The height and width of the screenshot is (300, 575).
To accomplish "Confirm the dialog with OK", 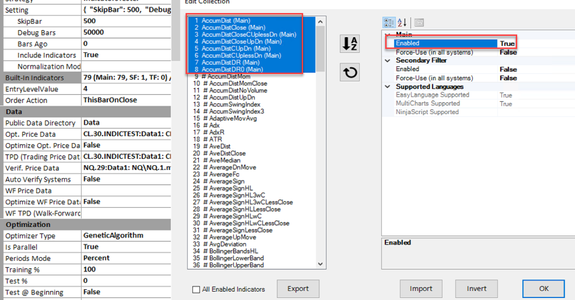I will pos(543,289).
